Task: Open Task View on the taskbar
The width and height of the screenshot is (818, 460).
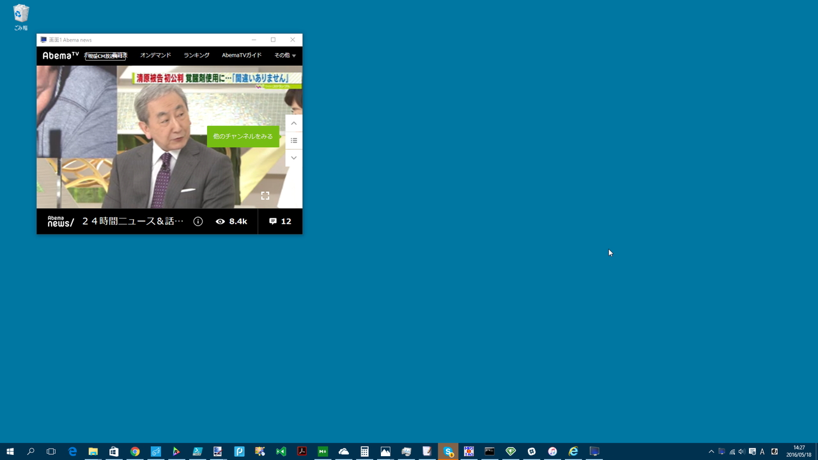Action: (x=51, y=452)
